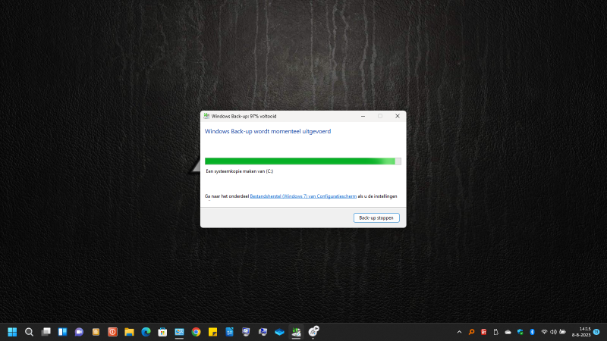The image size is (607, 341).
Task: Close the Windows Back-up dialog
Action: tap(397, 116)
